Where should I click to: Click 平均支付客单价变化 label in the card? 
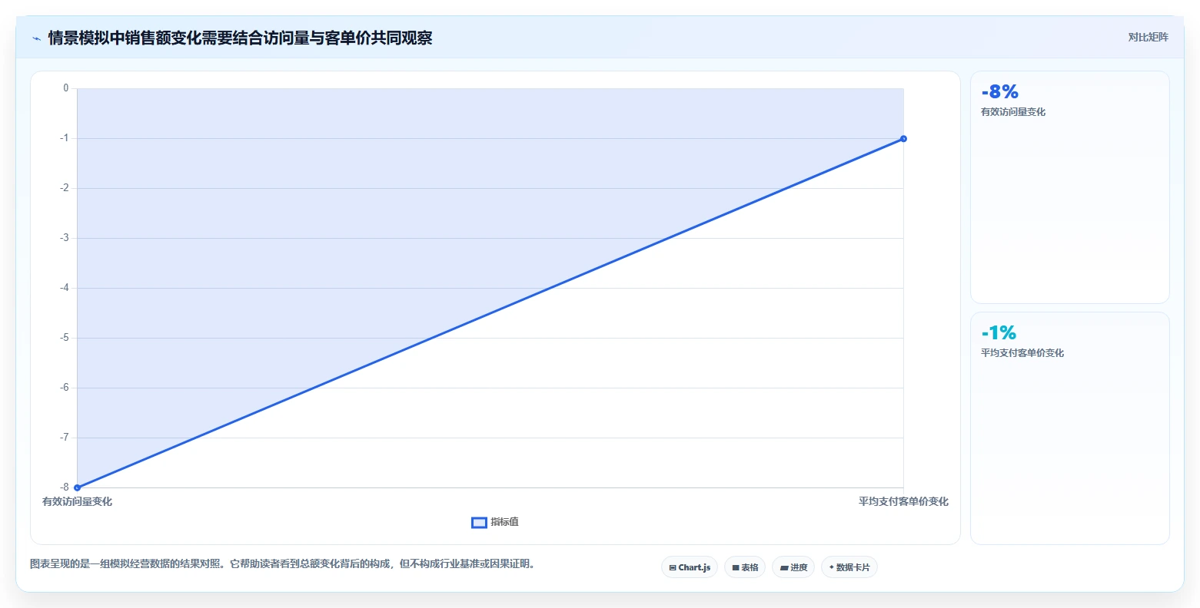1022,353
